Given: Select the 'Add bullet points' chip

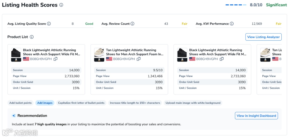Looking at the screenshot, I should 20,103.
